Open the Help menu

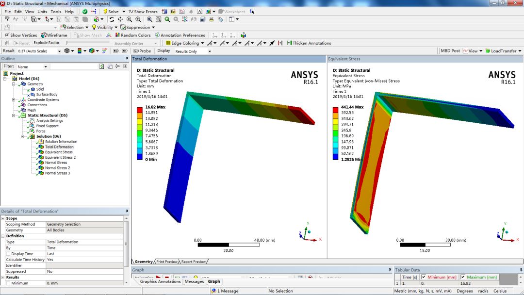tap(69, 11)
